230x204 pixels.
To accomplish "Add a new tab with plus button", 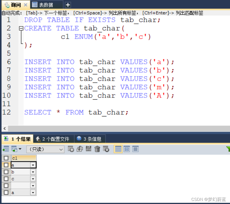I will click(68, 5).
